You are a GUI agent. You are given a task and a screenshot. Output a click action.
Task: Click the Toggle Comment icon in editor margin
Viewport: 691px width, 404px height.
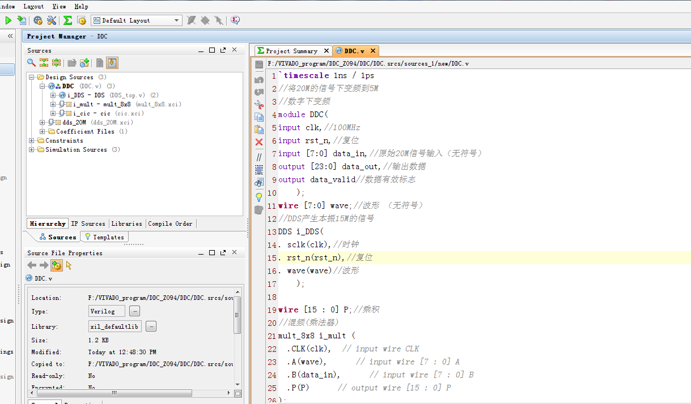click(259, 157)
